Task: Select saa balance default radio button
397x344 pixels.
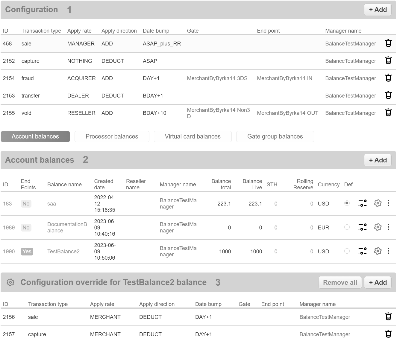Action: tap(347, 203)
